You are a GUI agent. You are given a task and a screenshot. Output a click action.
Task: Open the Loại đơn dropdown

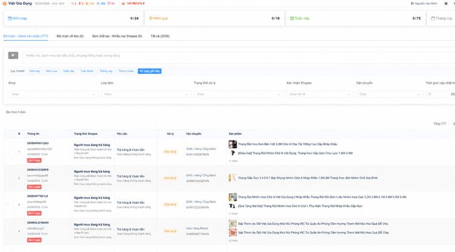(146, 94)
